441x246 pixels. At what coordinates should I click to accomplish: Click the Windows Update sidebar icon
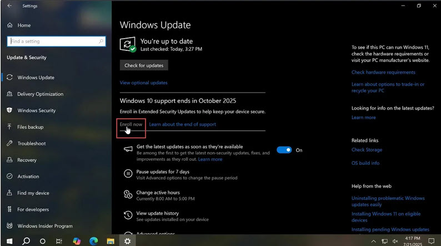coord(9,77)
